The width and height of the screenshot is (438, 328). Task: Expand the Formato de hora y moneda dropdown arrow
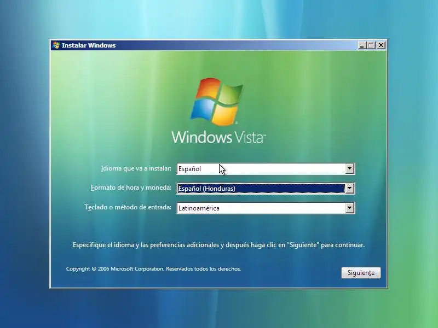[x=349, y=188]
